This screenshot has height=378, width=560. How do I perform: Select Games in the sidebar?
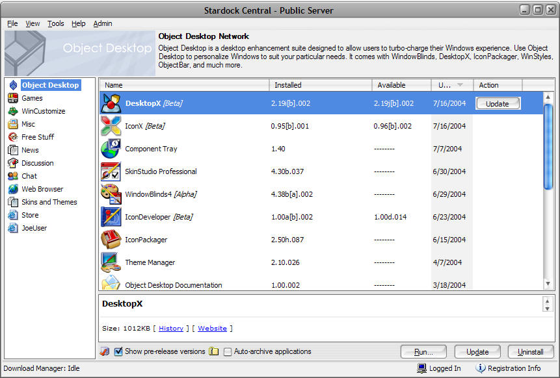coord(32,98)
